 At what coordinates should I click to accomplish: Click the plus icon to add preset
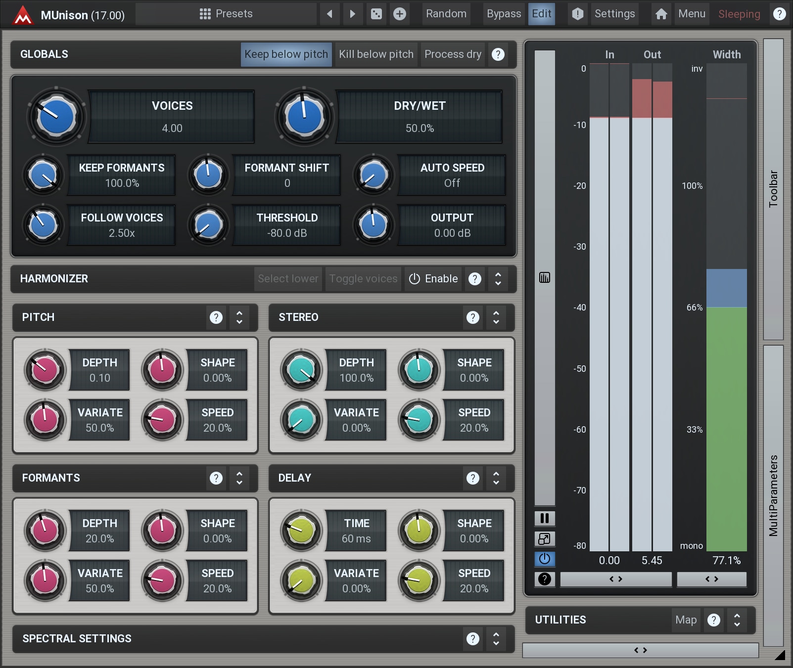coord(400,14)
